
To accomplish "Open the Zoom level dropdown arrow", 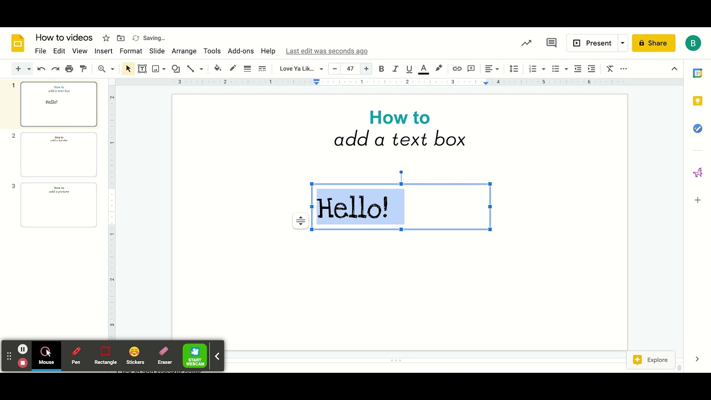I will [x=112, y=69].
